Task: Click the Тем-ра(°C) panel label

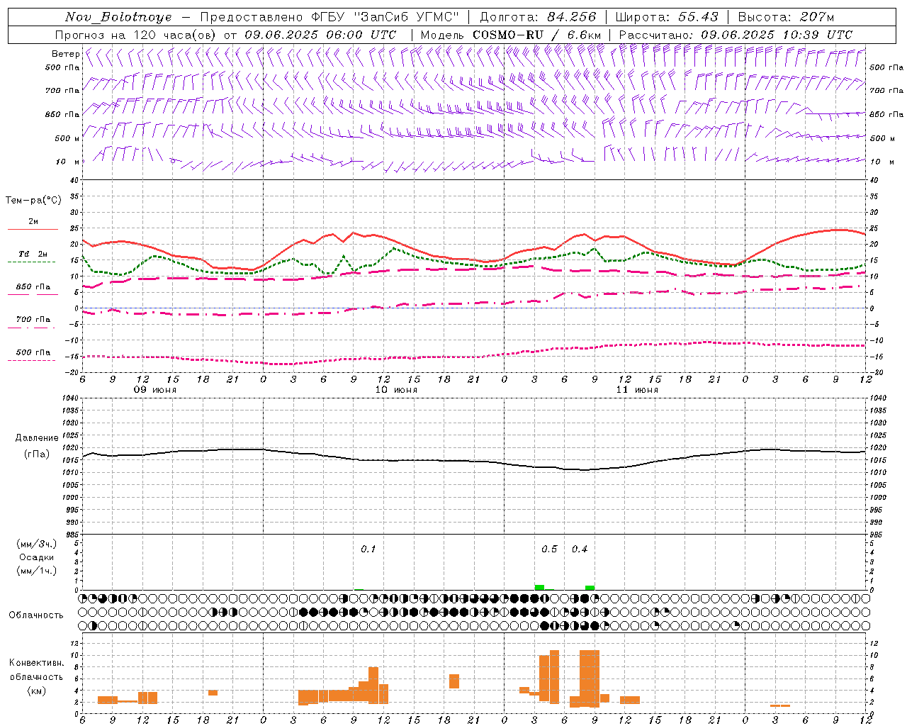Action: coord(33,201)
